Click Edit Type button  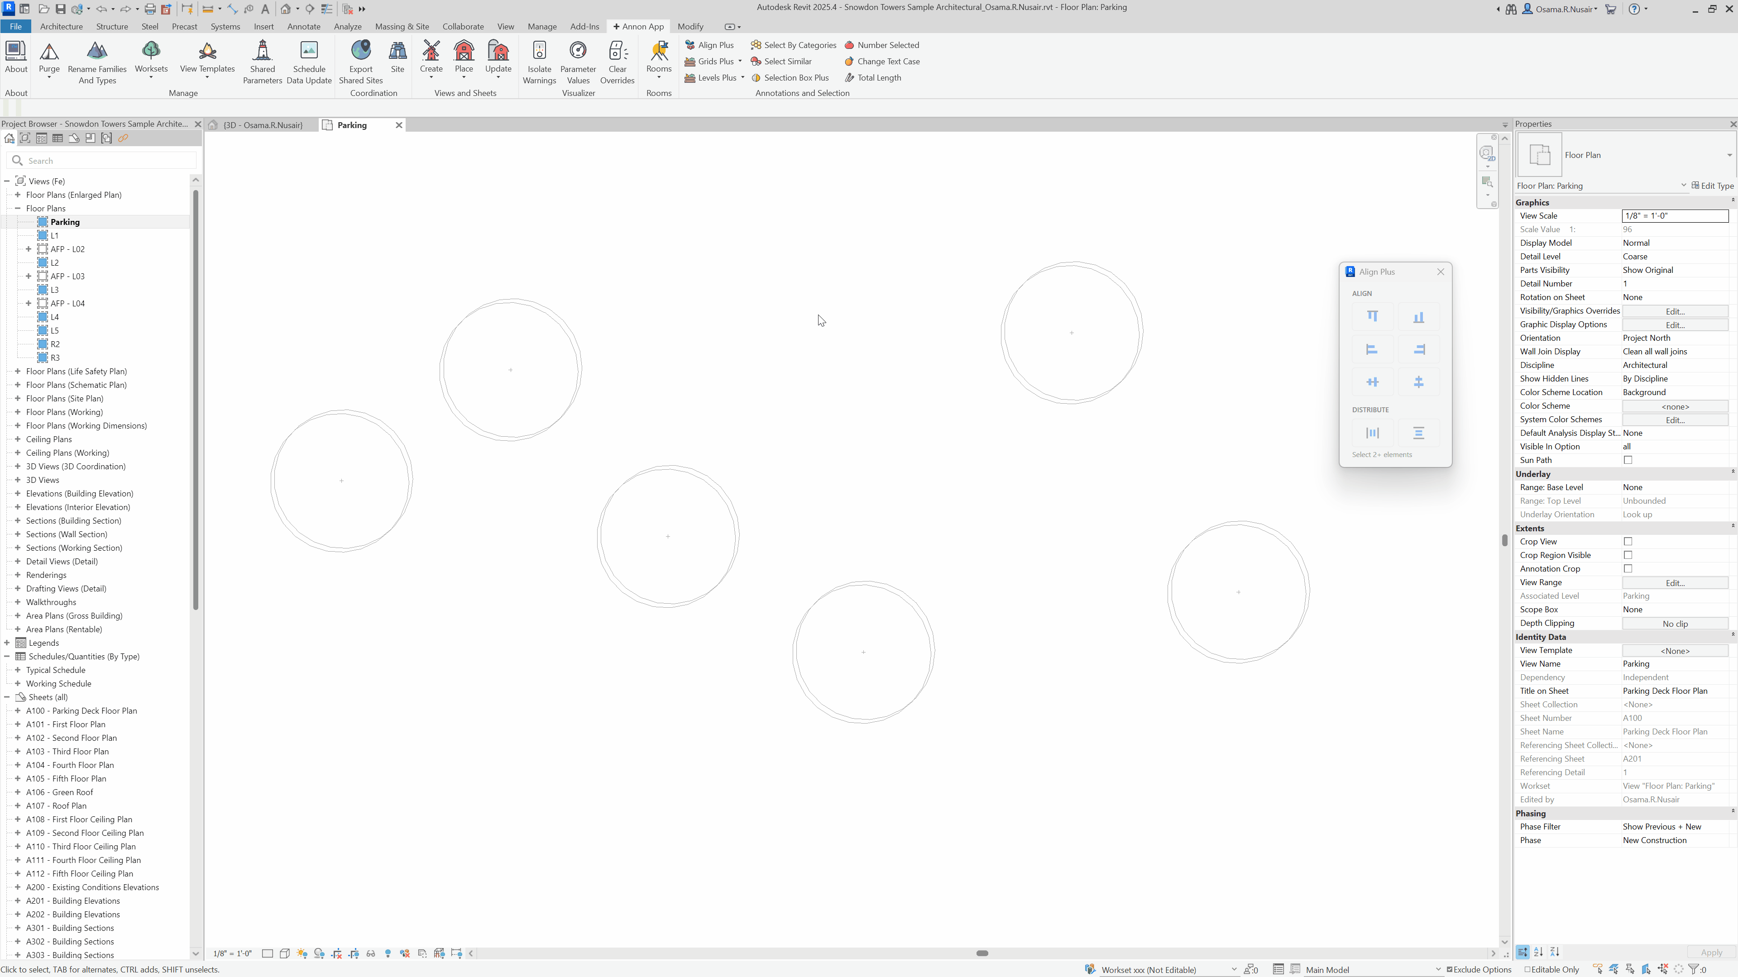(x=1712, y=186)
